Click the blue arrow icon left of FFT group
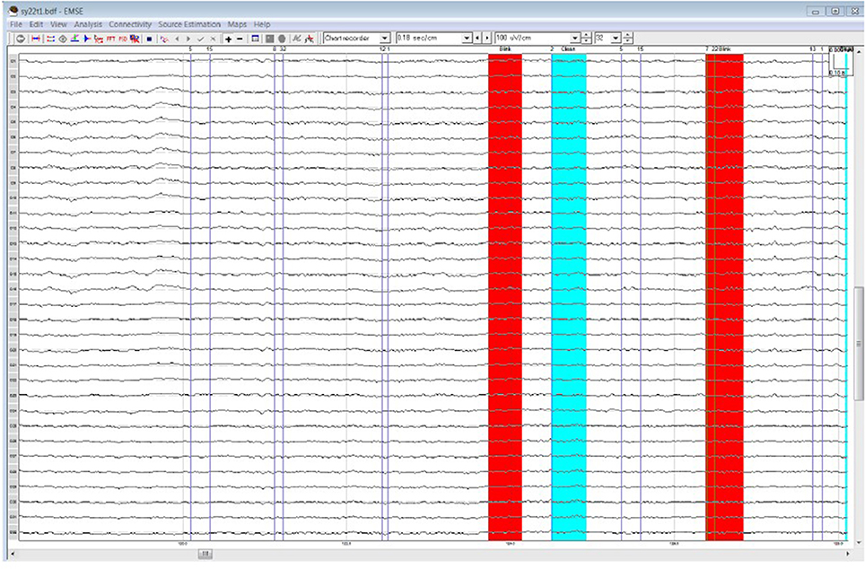This screenshot has height=569, width=865. tap(87, 39)
